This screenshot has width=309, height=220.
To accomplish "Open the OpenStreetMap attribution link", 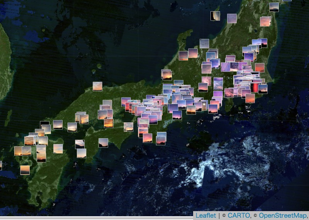I will [x=283, y=215].
